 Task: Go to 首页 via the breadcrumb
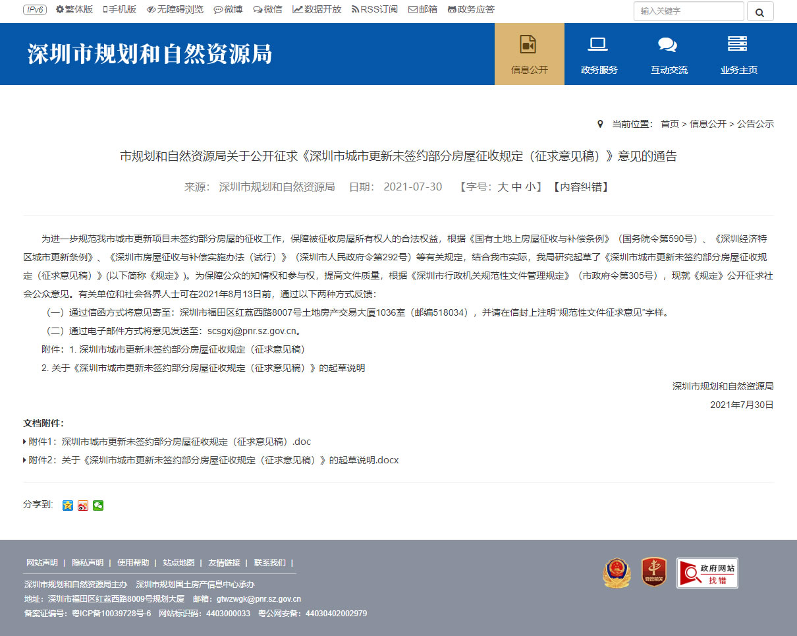669,123
